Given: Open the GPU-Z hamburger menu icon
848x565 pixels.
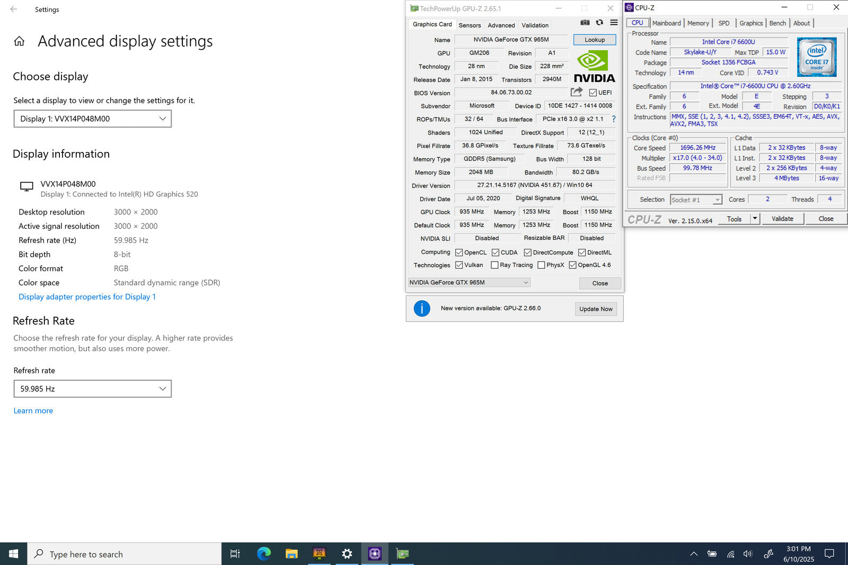Looking at the screenshot, I should point(614,23).
